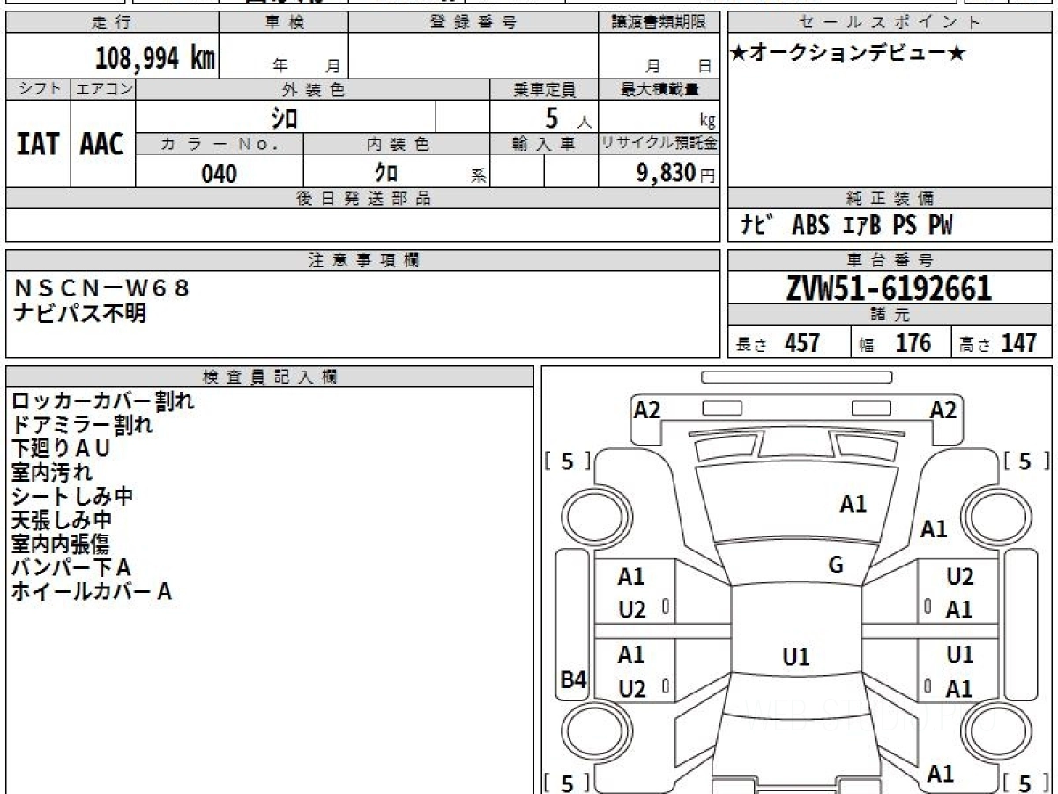Select the シフト header cell

(39, 89)
